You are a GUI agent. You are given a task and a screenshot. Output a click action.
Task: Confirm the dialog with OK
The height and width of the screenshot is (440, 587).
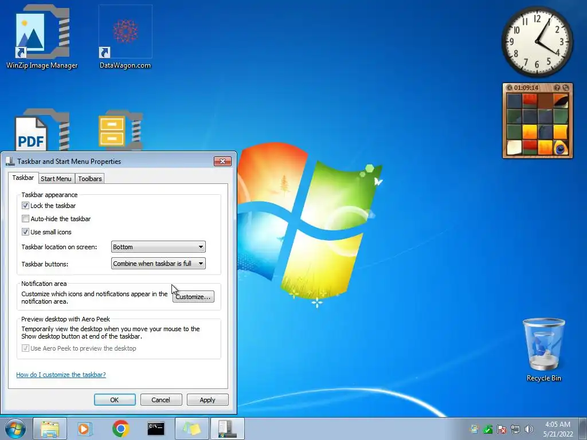[115, 399]
